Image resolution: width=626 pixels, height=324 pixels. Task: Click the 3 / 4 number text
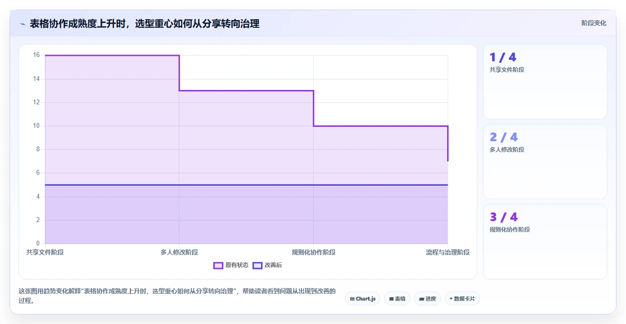[504, 217]
